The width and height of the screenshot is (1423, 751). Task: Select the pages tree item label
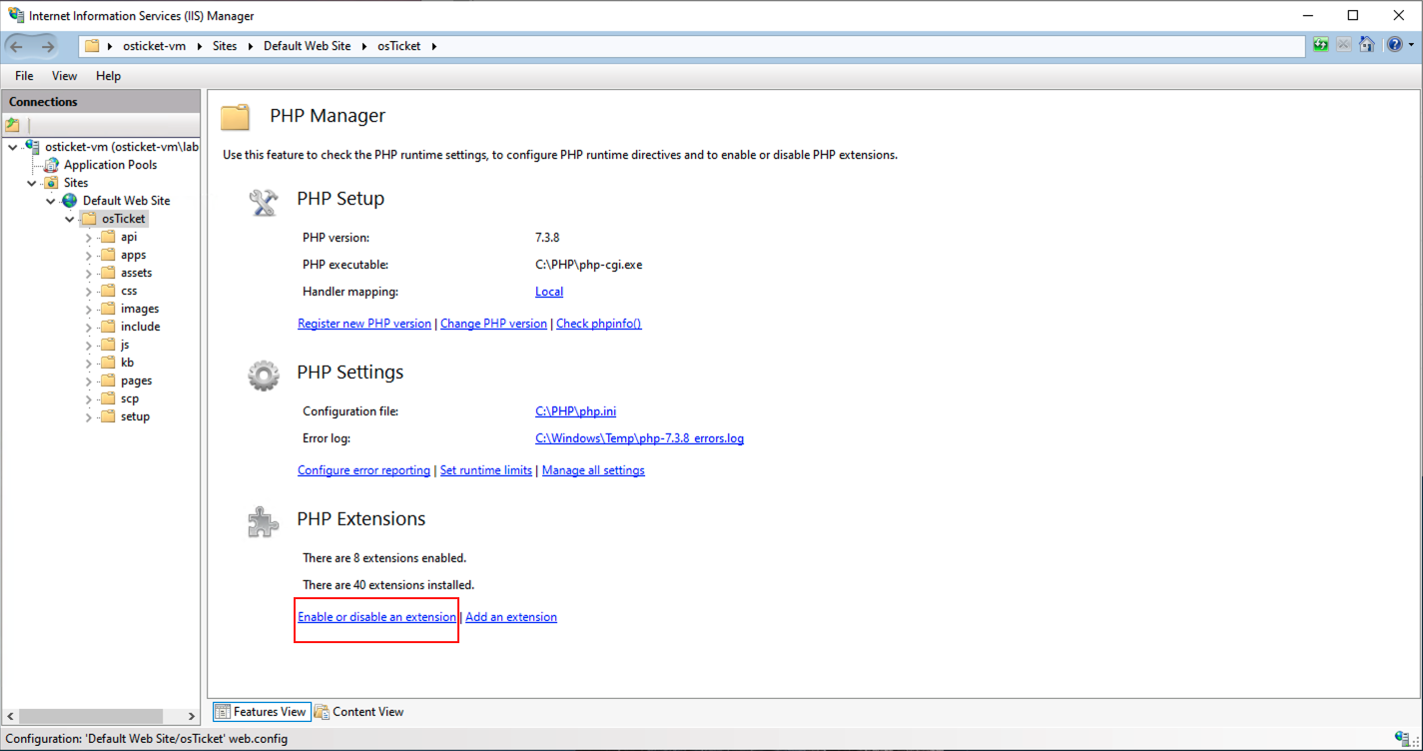[137, 380]
